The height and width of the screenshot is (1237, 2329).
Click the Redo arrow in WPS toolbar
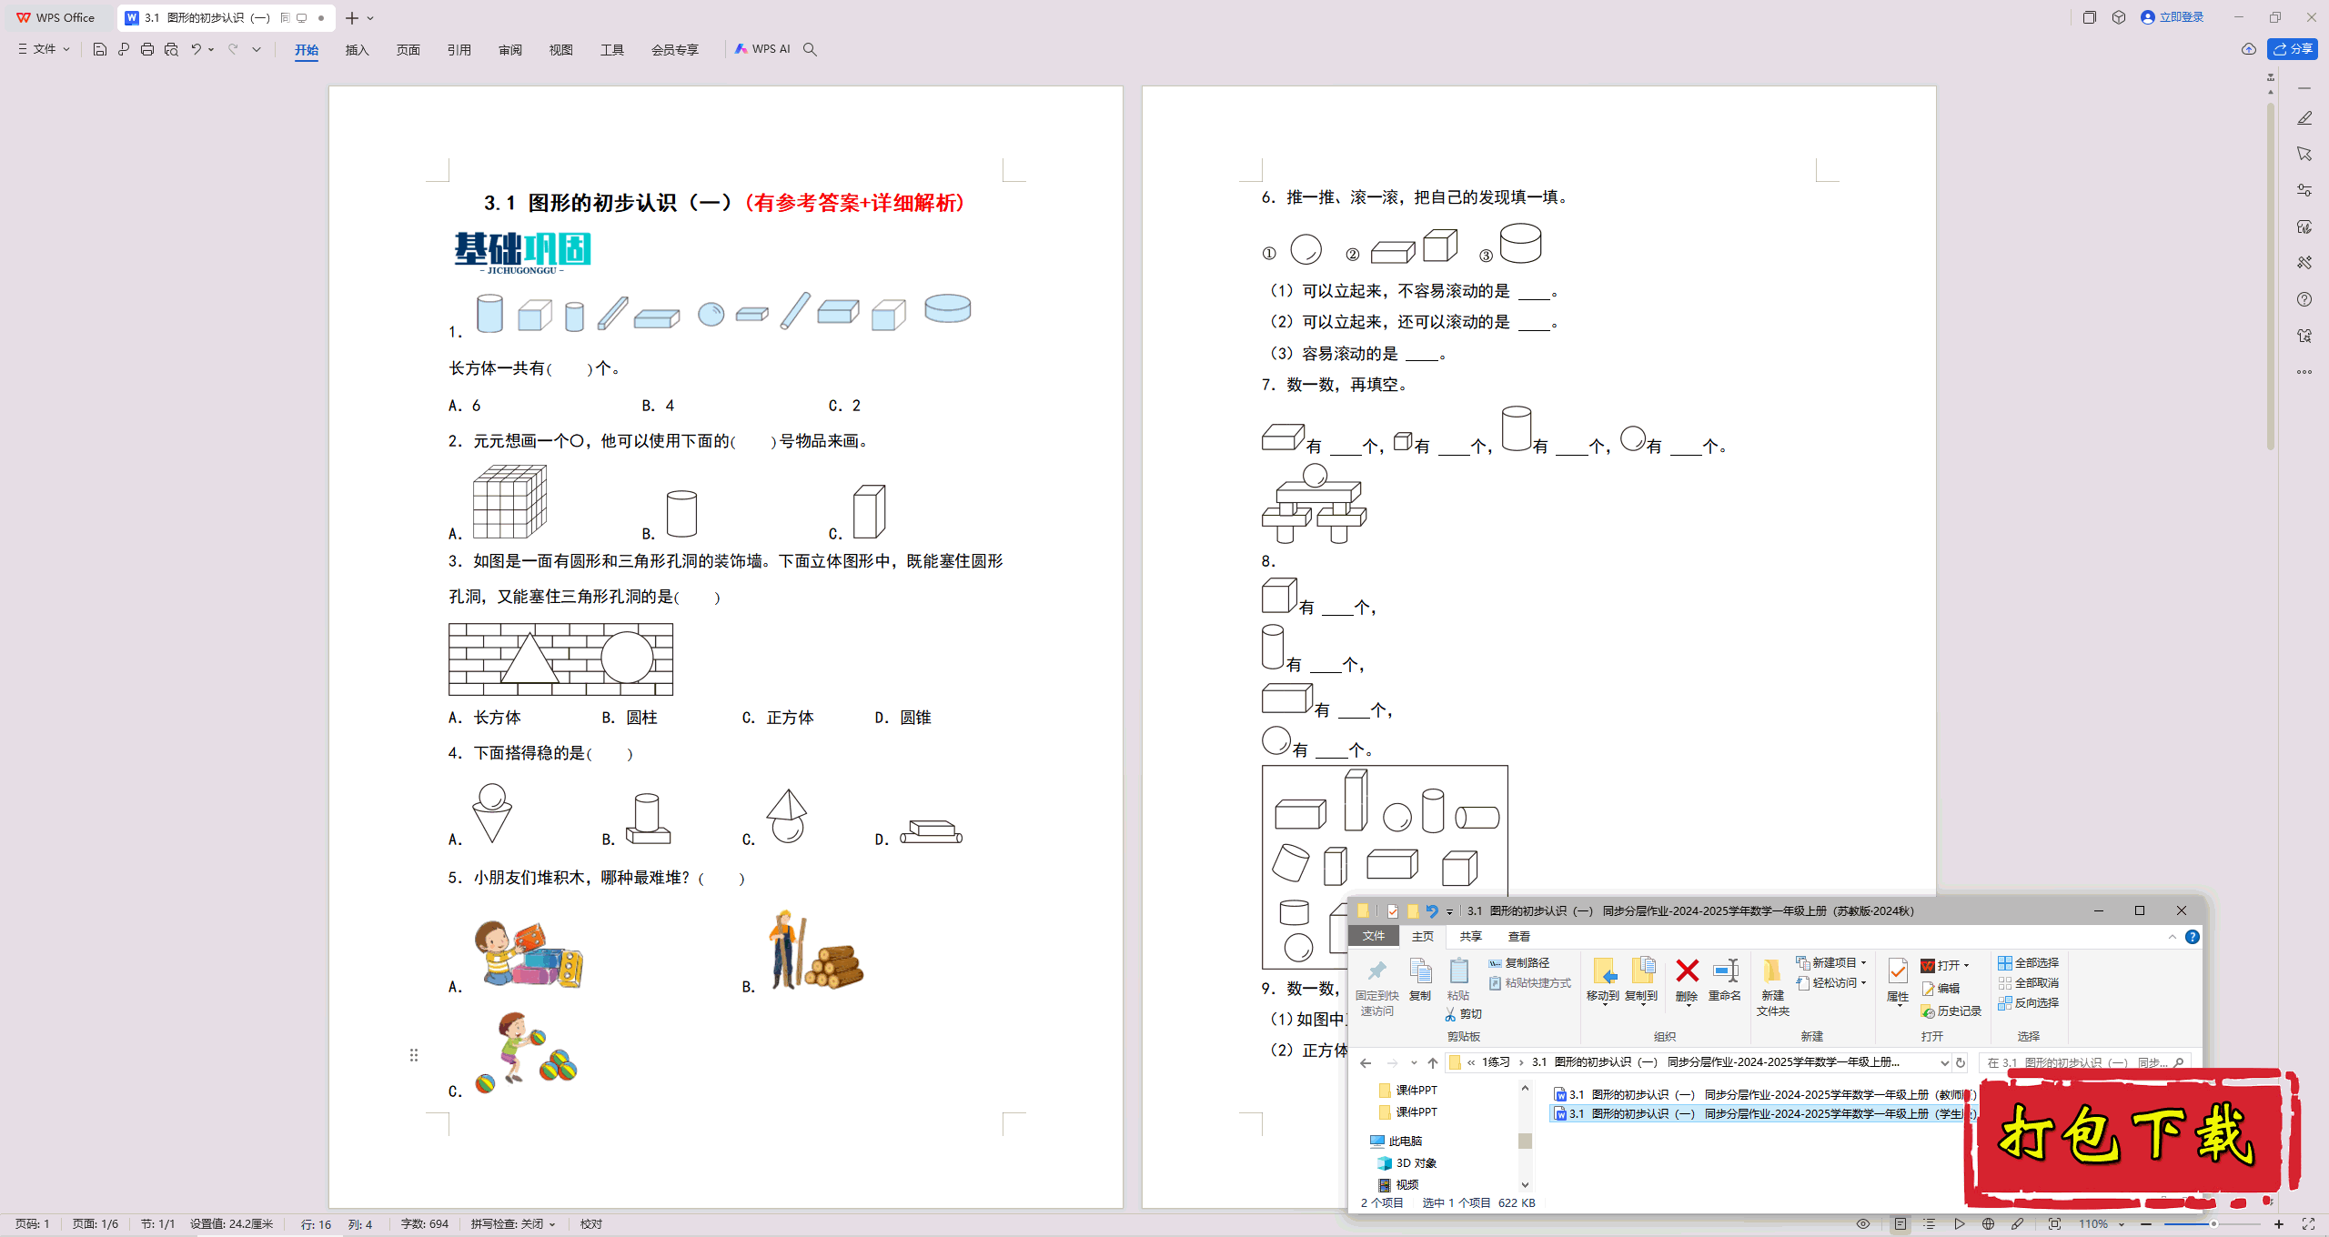[x=233, y=49]
